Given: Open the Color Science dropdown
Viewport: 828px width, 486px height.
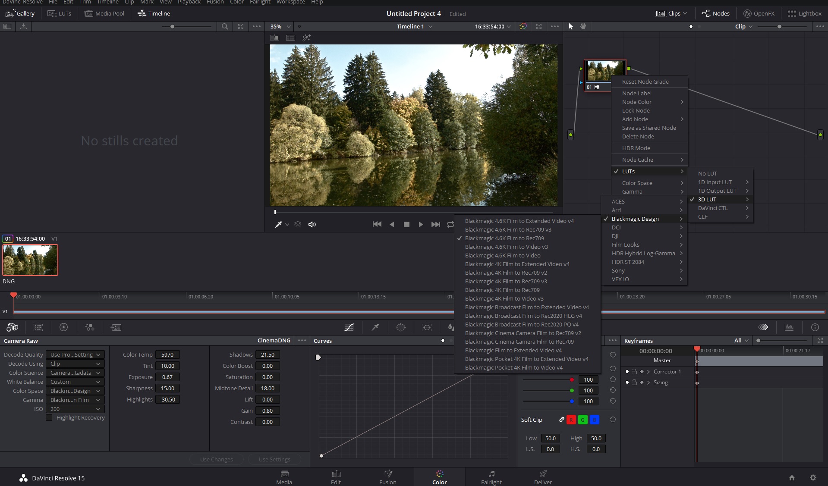Looking at the screenshot, I should 76,373.
